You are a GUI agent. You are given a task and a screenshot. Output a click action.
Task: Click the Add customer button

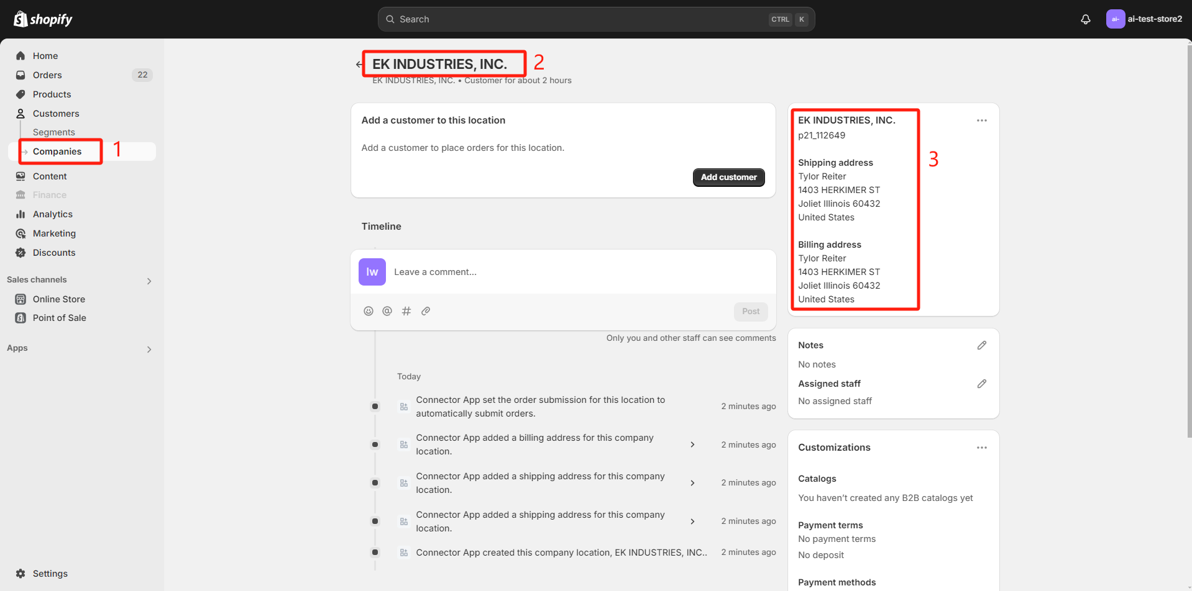coord(729,177)
